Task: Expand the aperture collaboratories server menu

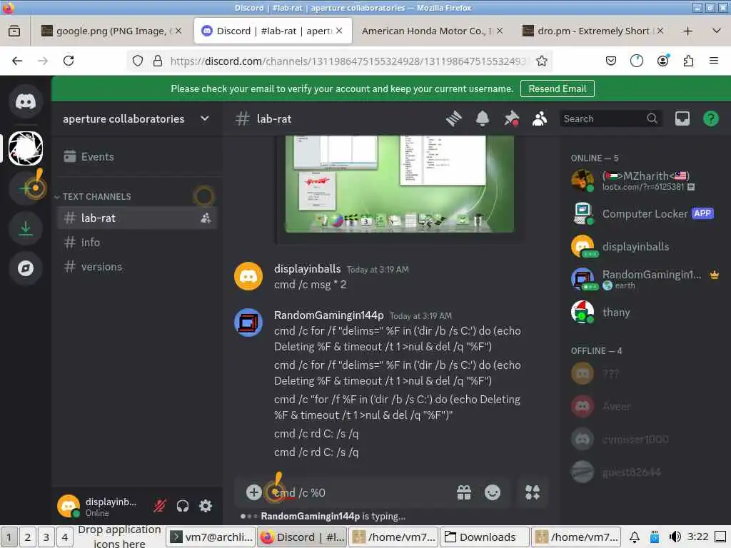Action: [x=205, y=119]
